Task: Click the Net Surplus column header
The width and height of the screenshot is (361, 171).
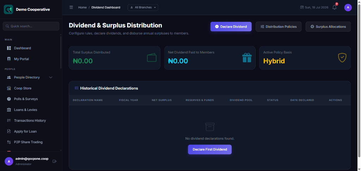Action: pos(161,100)
